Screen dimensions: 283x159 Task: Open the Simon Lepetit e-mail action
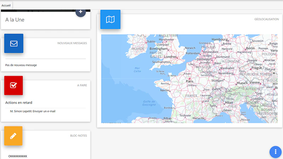[33, 111]
